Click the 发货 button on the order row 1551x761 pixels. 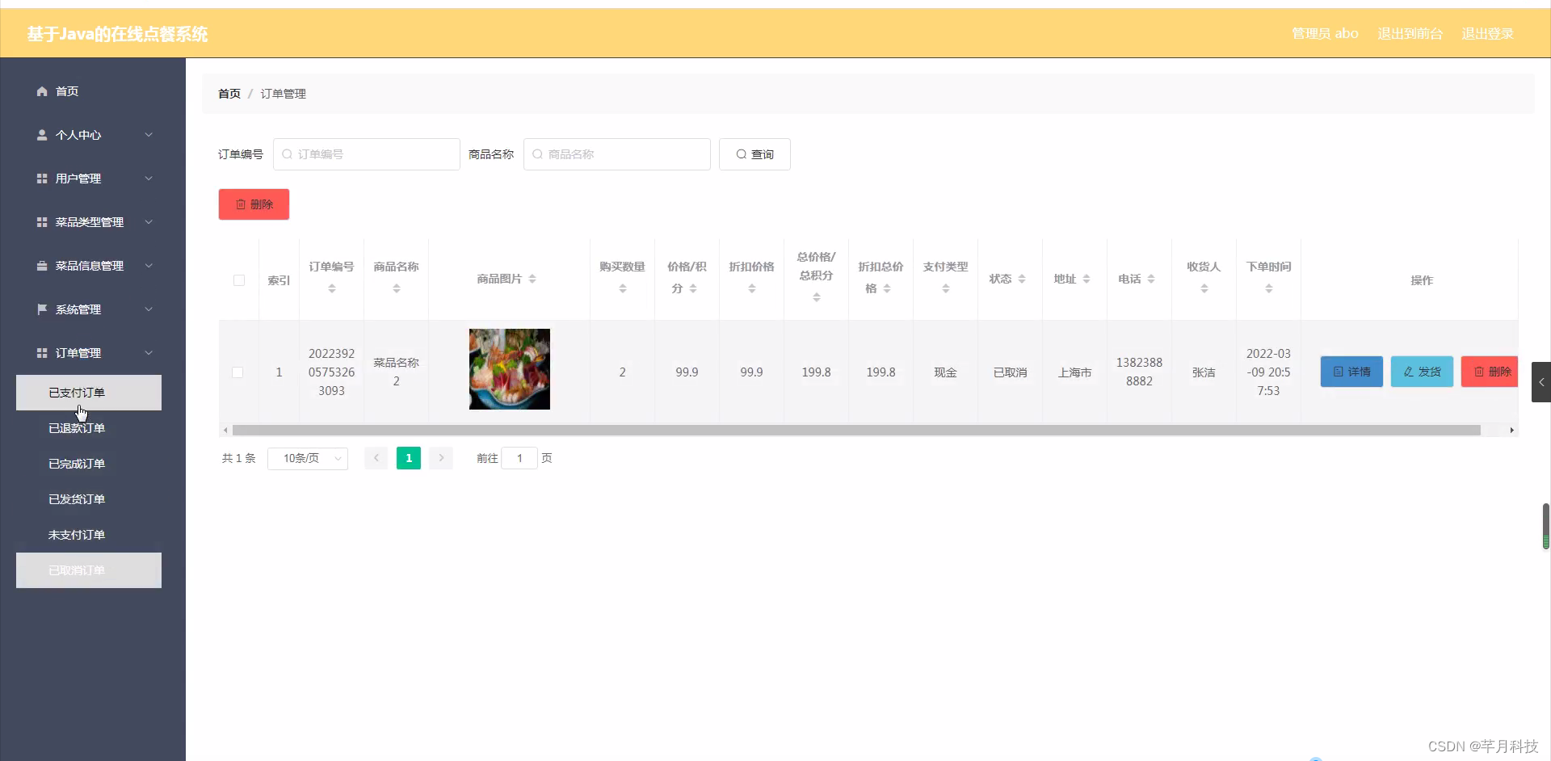pyautogui.click(x=1421, y=372)
